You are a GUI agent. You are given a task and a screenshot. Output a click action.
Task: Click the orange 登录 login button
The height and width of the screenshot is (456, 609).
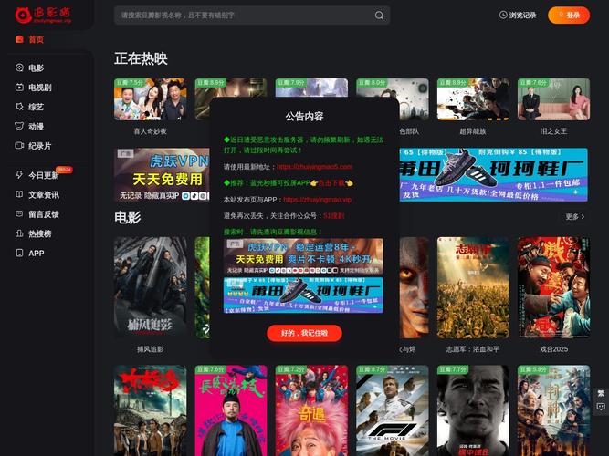point(568,16)
